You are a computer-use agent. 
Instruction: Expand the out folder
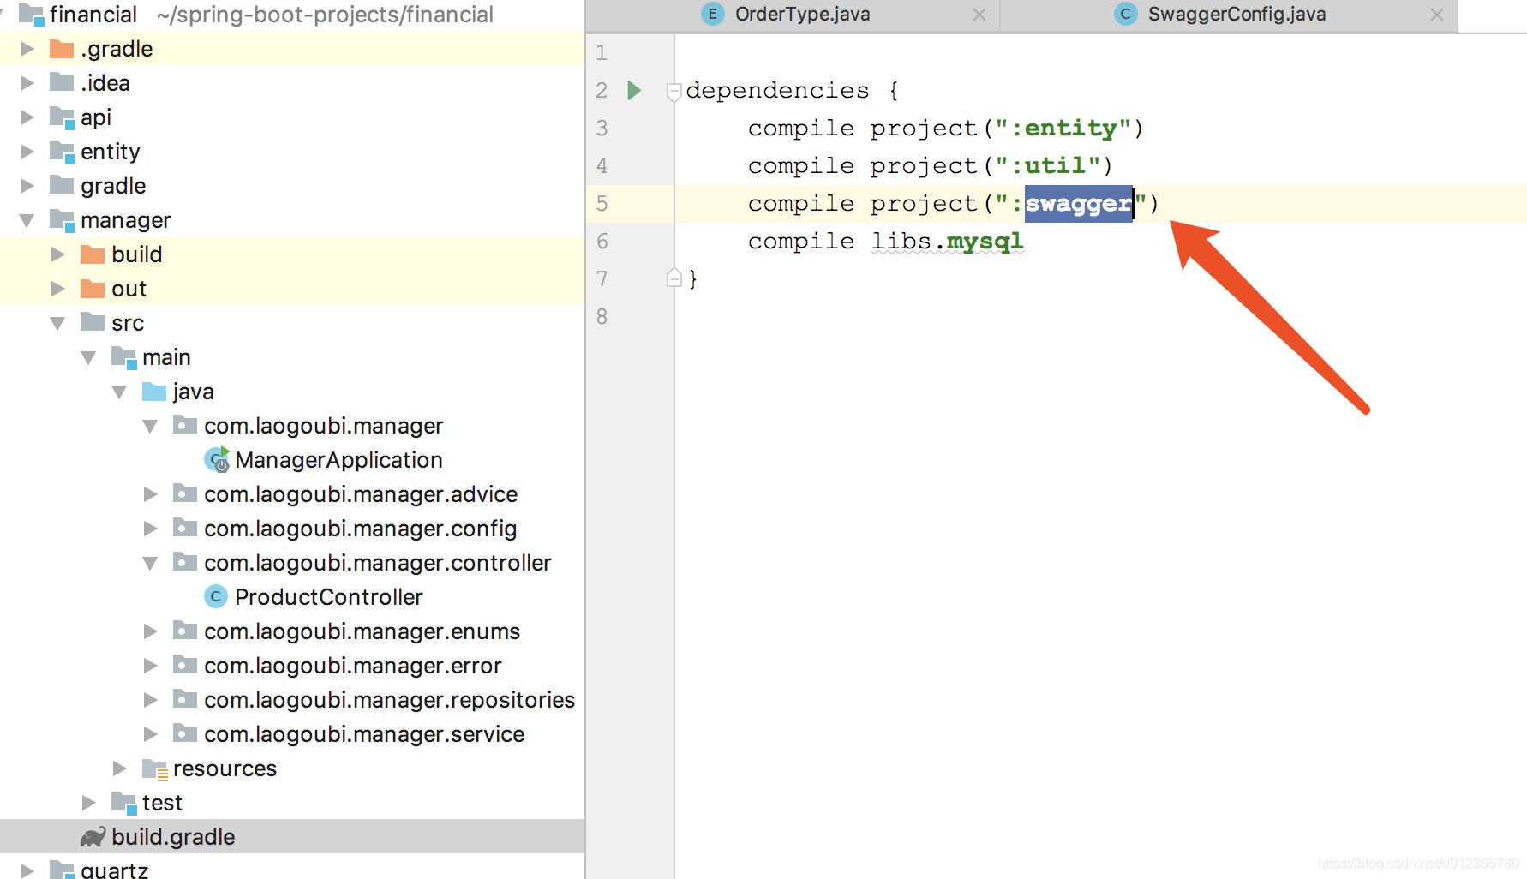click(x=57, y=289)
